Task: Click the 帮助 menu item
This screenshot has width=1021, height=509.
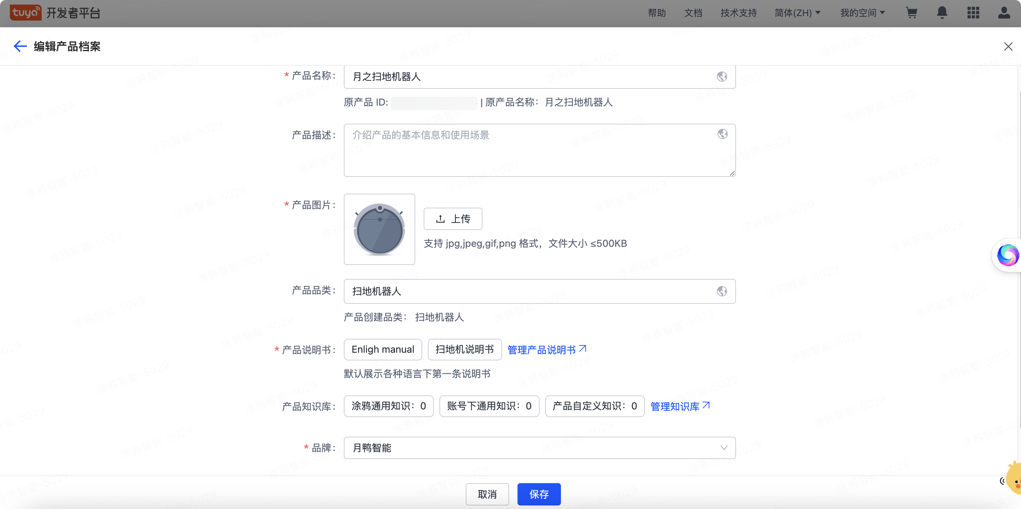Action: [657, 13]
